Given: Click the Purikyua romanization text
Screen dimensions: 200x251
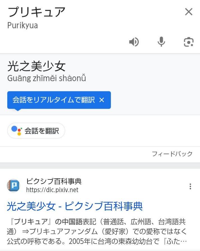Looking at the screenshot, I should [22, 25].
